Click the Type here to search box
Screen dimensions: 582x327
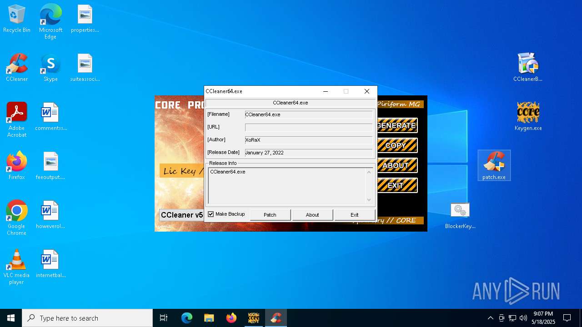[87, 318]
